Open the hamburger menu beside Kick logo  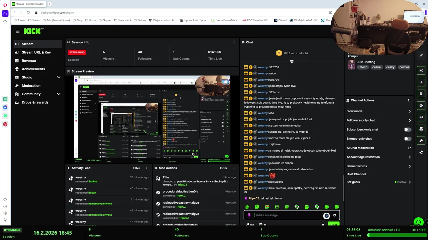click(18, 31)
